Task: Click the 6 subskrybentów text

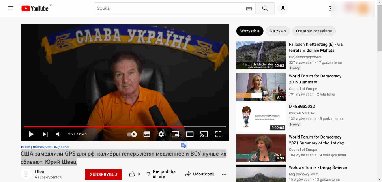Action: tap(49, 177)
